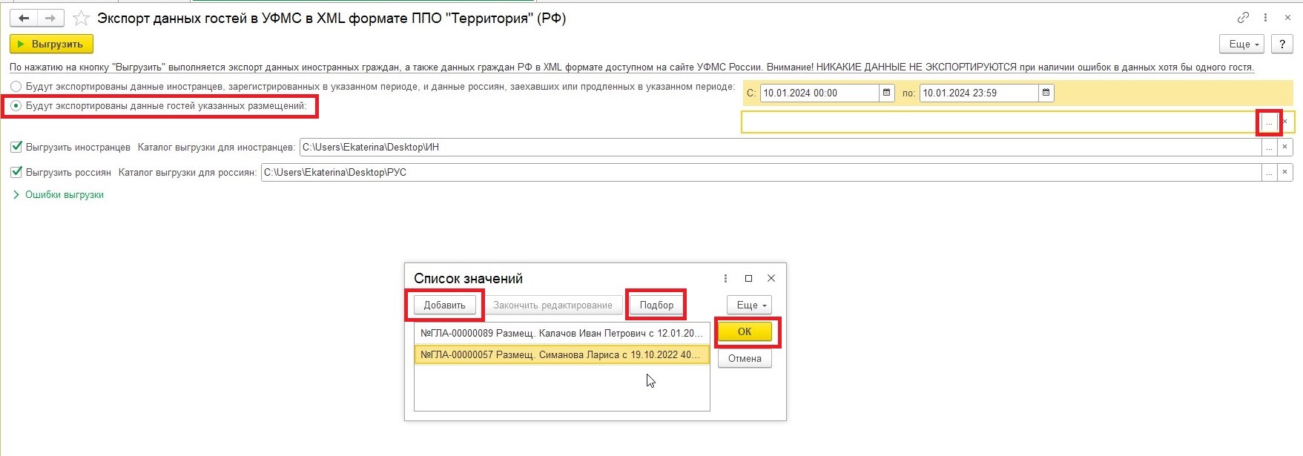The width and height of the screenshot is (1303, 456).
Task: Clear the foreigners export catalog path
Action: point(1285,148)
